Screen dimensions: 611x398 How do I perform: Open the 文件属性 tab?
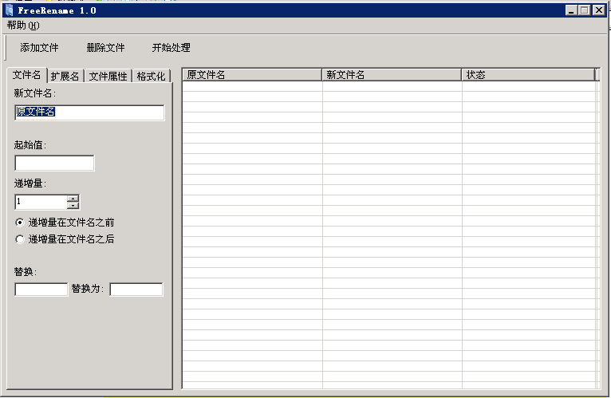tap(108, 76)
